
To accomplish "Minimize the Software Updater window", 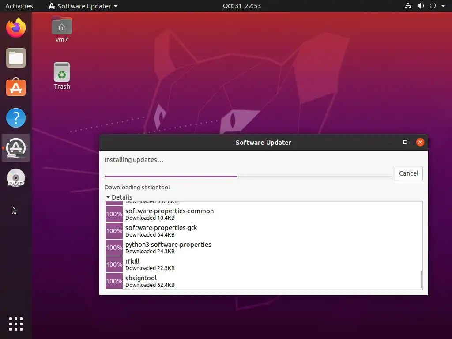I will click(x=390, y=143).
